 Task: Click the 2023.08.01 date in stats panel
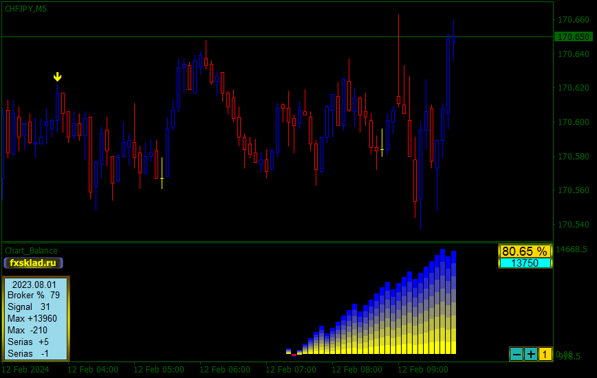(34, 285)
